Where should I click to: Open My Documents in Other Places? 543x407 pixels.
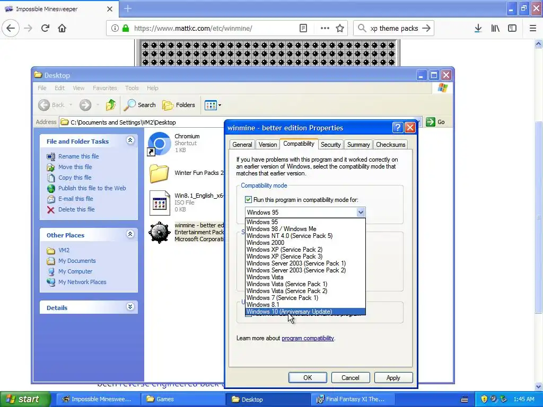pos(76,261)
